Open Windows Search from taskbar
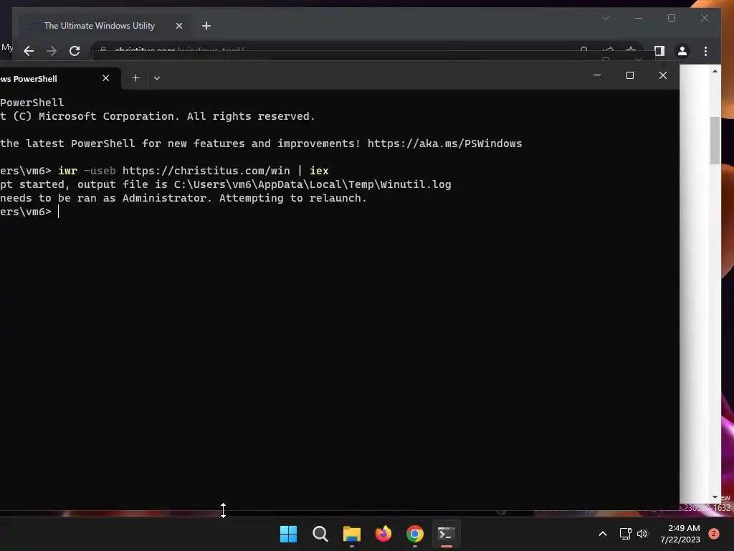The width and height of the screenshot is (734, 551). click(x=320, y=534)
